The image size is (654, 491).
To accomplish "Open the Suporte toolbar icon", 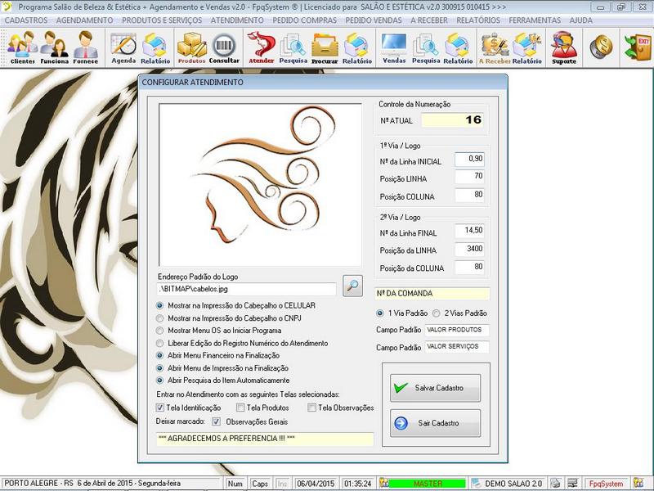I will (563, 47).
